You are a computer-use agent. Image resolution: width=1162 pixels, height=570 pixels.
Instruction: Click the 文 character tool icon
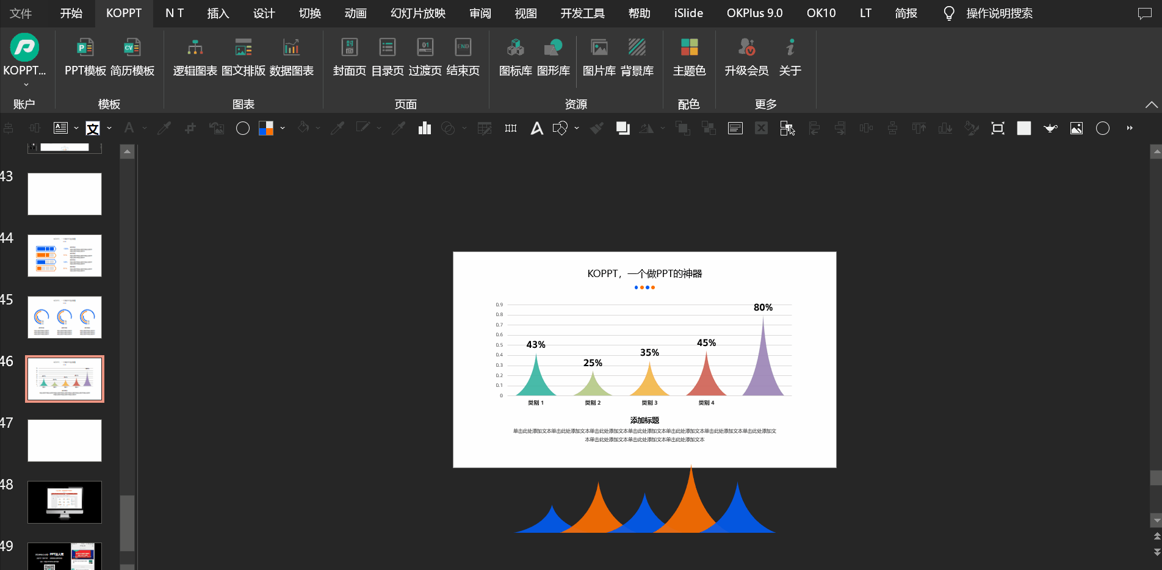(93, 128)
